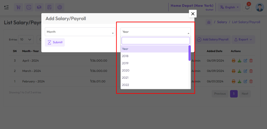Viewport: 267px width, 129px height.
Task: Select page 1 in pagination
Action: (x=234, y=94)
